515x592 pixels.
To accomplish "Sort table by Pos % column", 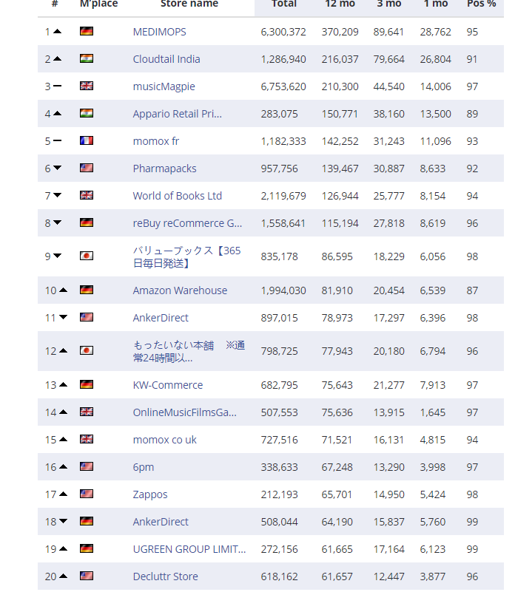I will point(481,4).
